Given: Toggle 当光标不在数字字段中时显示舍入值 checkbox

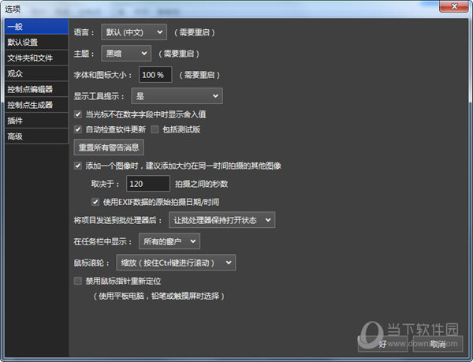Looking at the screenshot, I should coord(78,114).
